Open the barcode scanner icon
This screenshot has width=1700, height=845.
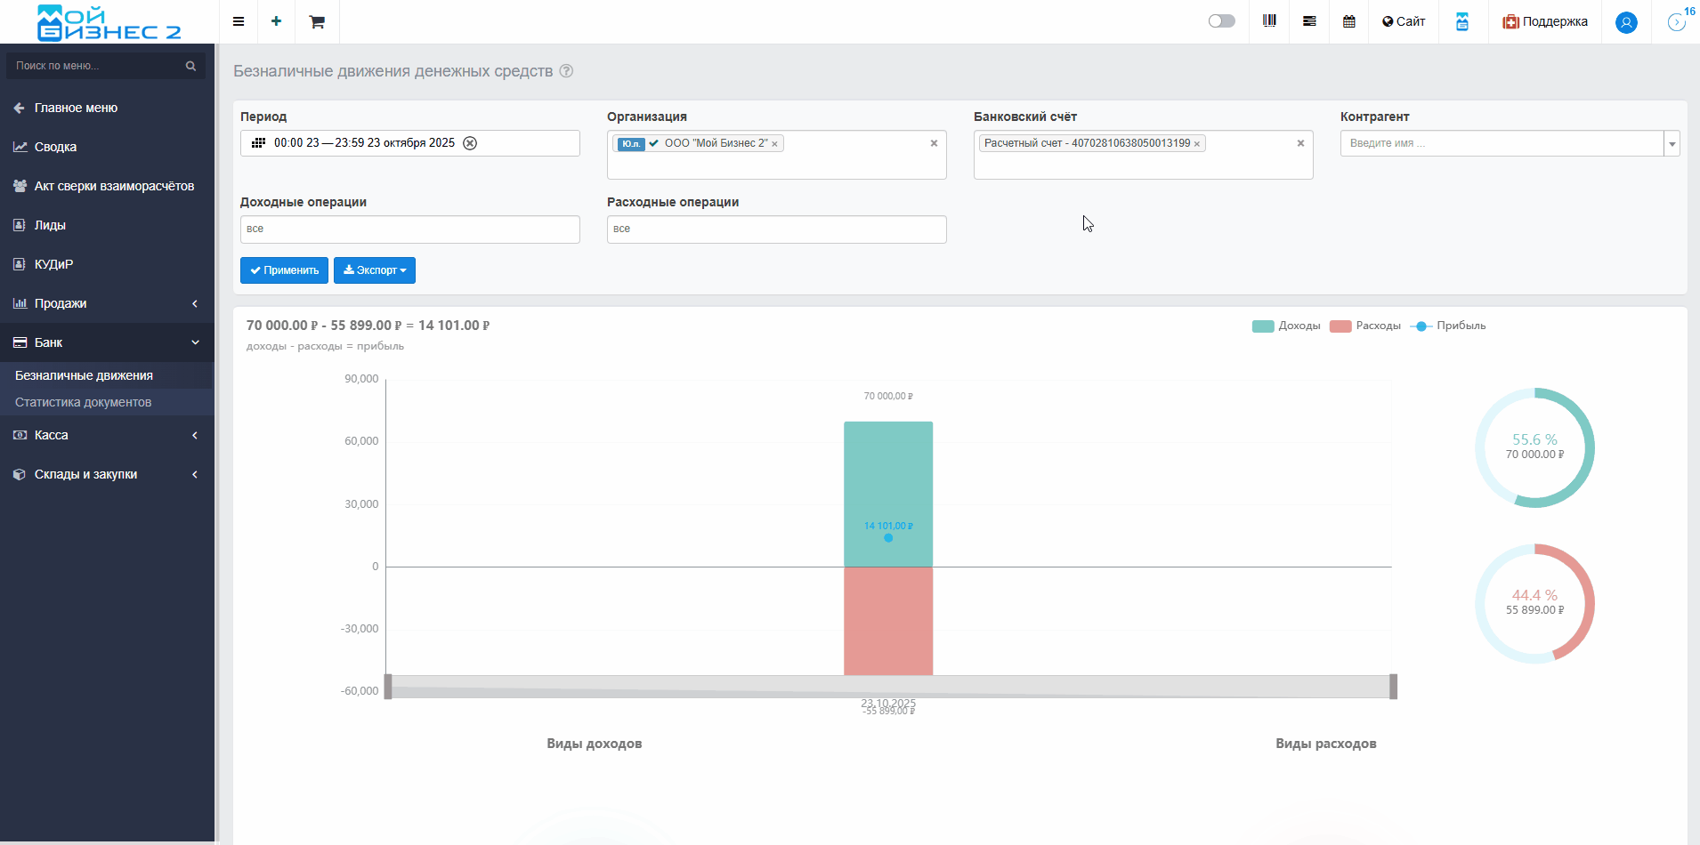point(1269,21)
